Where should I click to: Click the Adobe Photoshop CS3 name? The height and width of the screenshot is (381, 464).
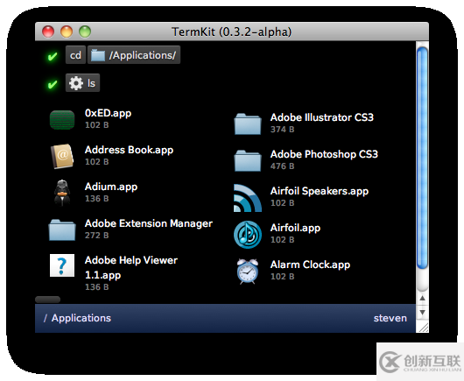(x=324, y=154)
